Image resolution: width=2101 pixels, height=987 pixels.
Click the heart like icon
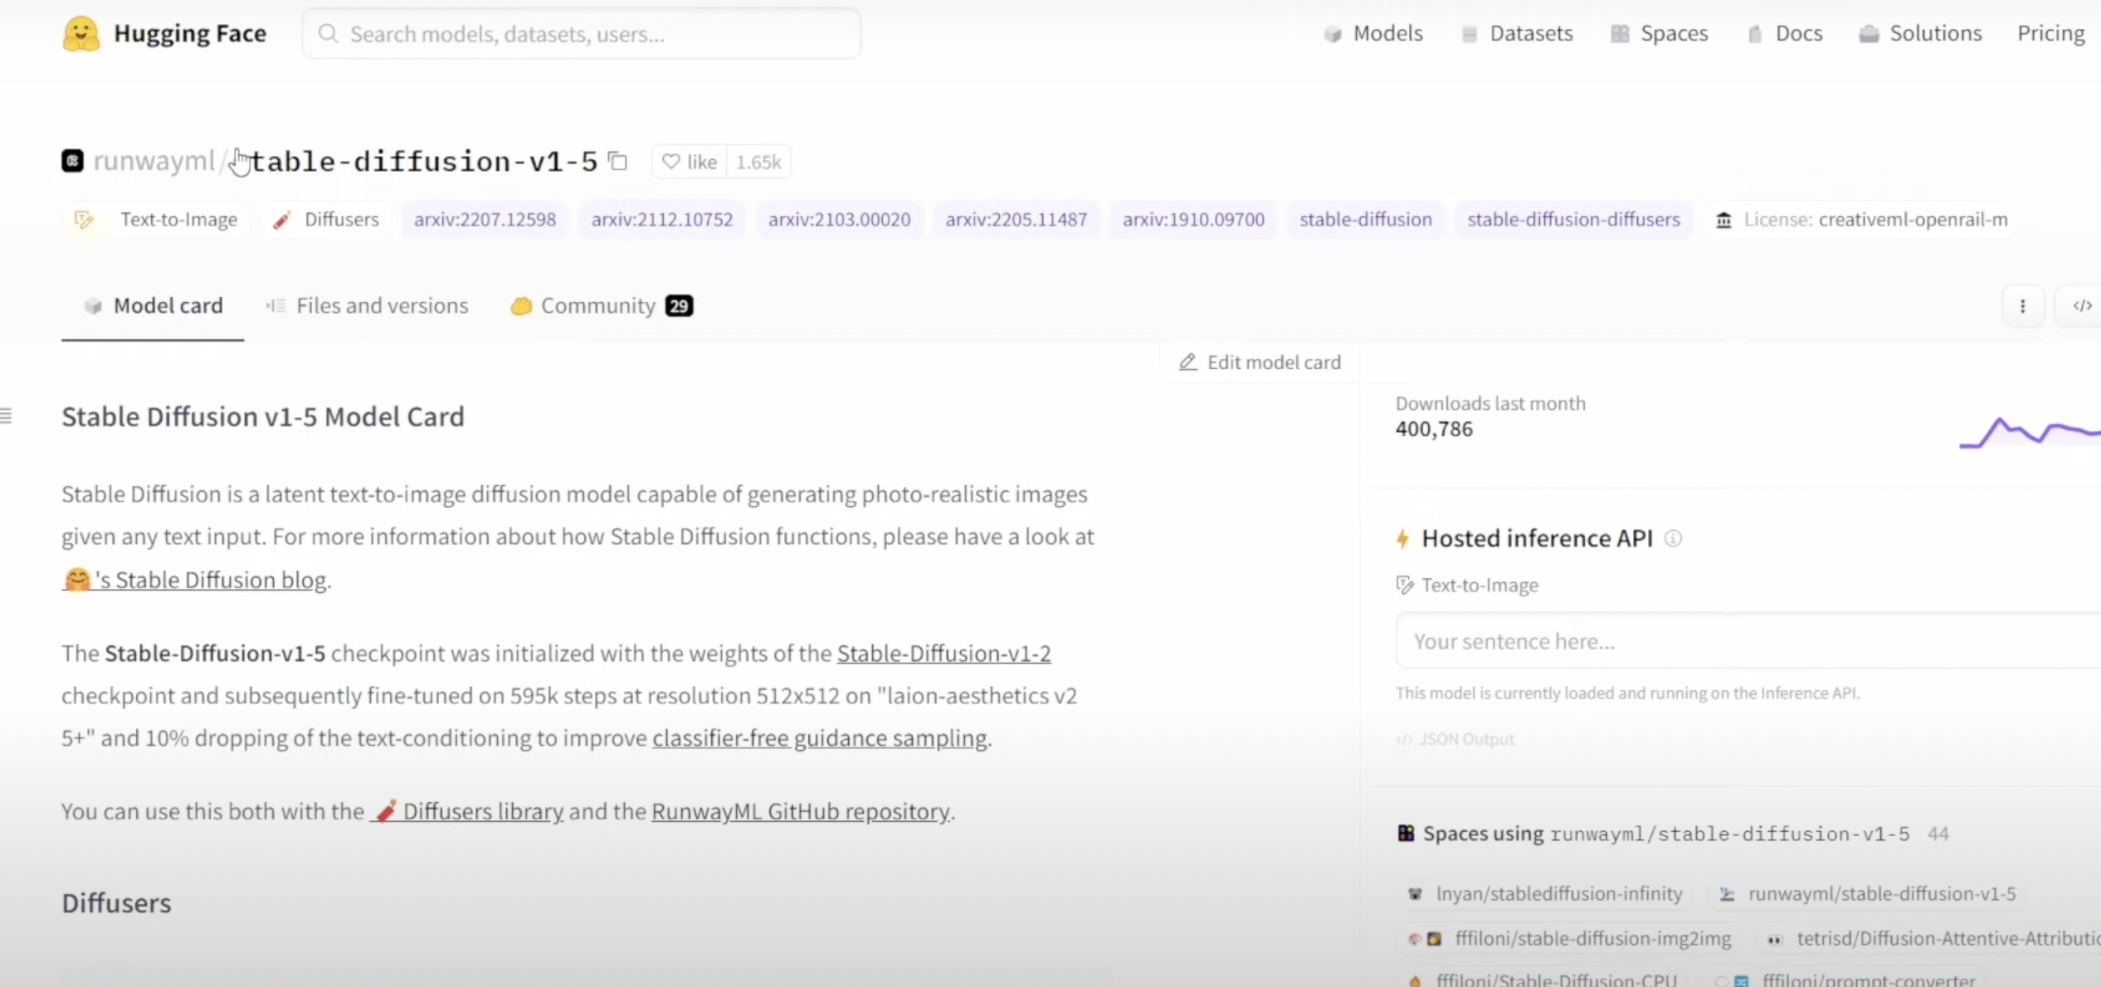(x=671, y=162)
